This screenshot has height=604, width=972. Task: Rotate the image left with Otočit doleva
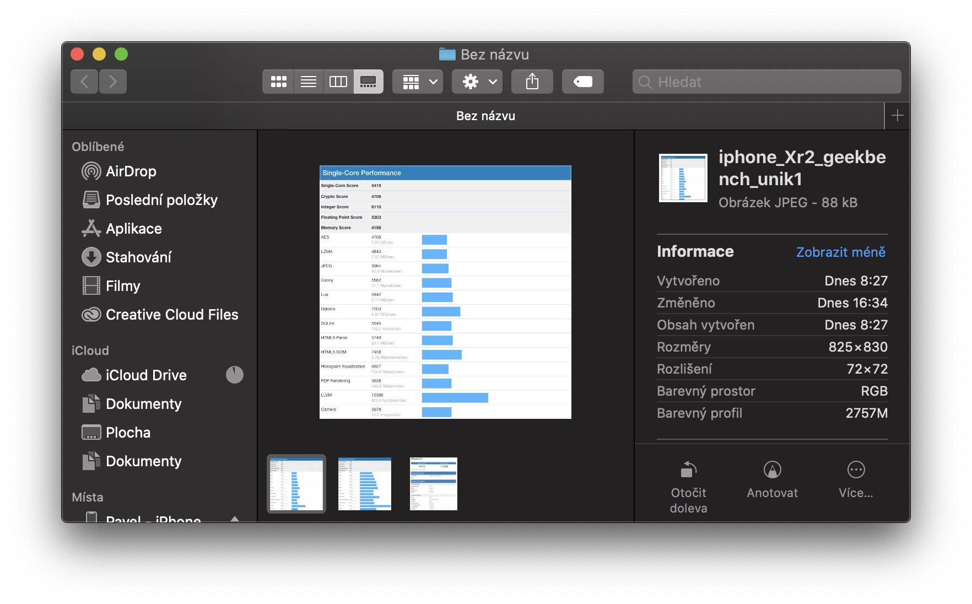click(x=689, y=487)
